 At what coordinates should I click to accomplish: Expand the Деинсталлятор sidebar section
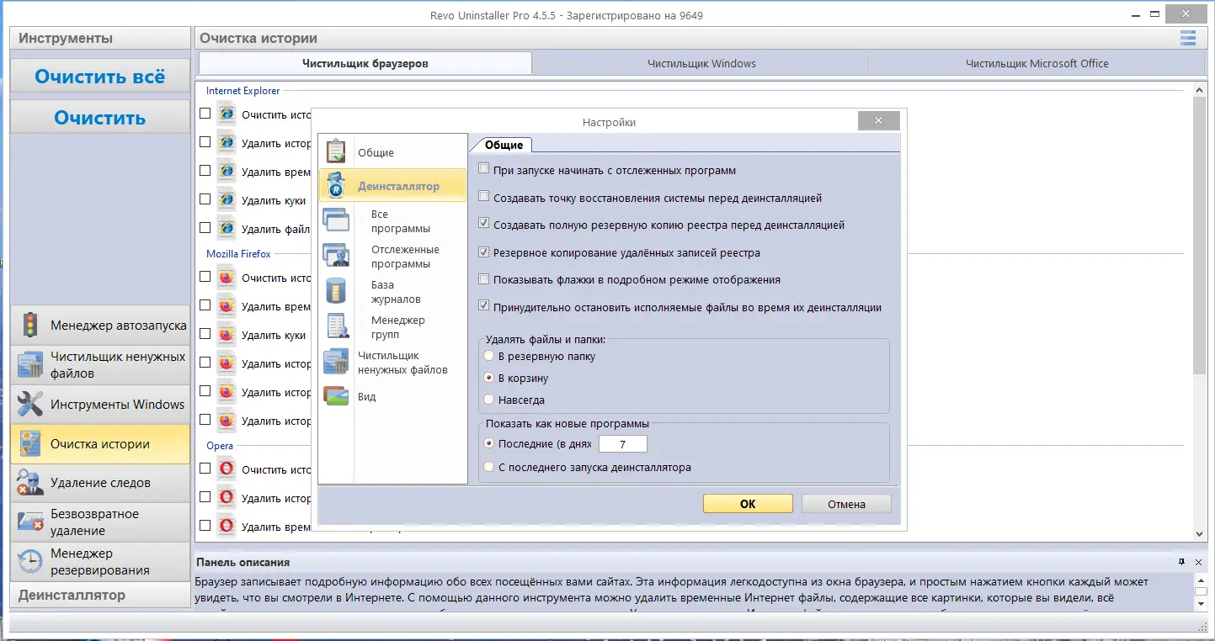tap(100, 595)
